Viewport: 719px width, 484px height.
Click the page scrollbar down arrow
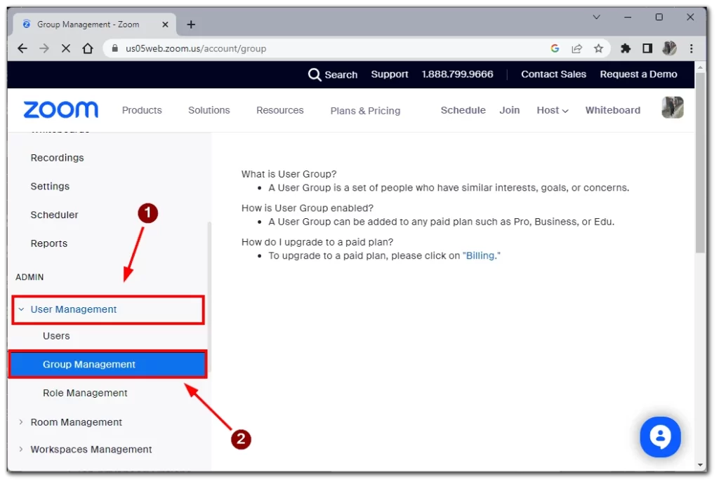(700, 465)
